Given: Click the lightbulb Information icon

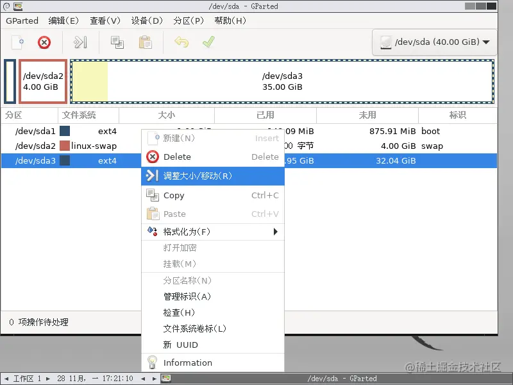Looking at the screenshot, I should pyautogui.click(x=152, y=363).
